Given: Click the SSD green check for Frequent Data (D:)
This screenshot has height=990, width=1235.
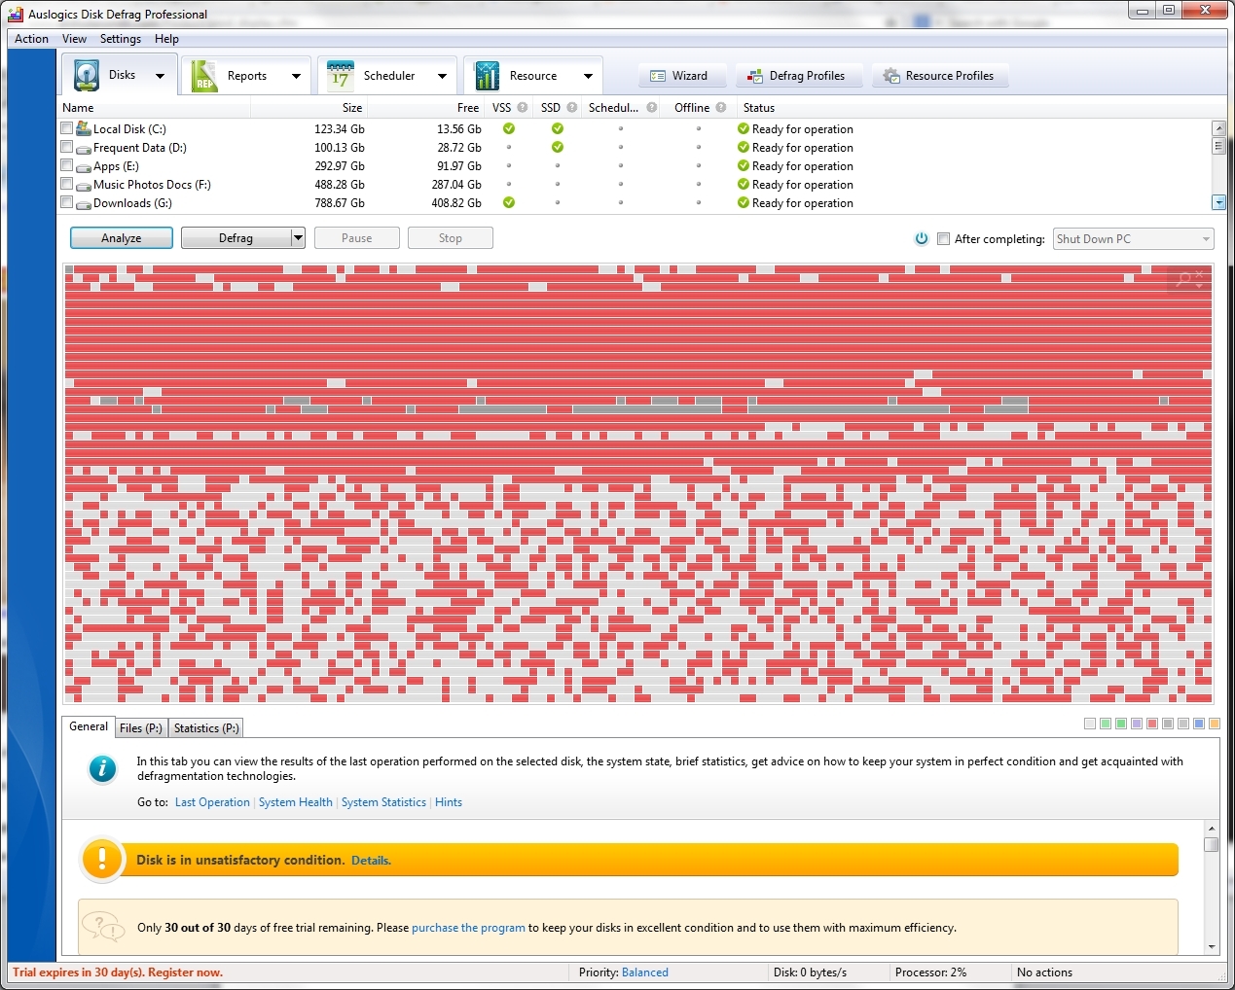Looking at the screenshot, I should point(558,147).
